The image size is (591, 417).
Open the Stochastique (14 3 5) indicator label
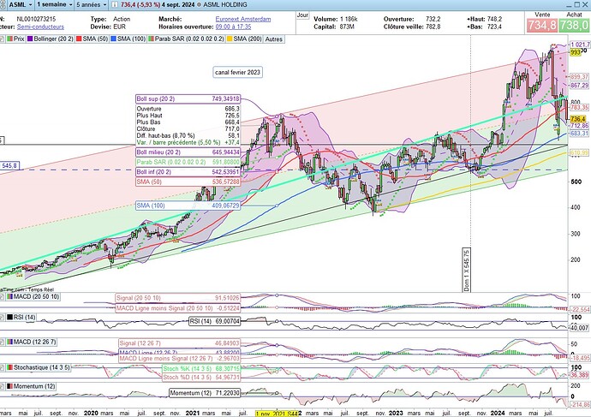(x=42, y=366)
